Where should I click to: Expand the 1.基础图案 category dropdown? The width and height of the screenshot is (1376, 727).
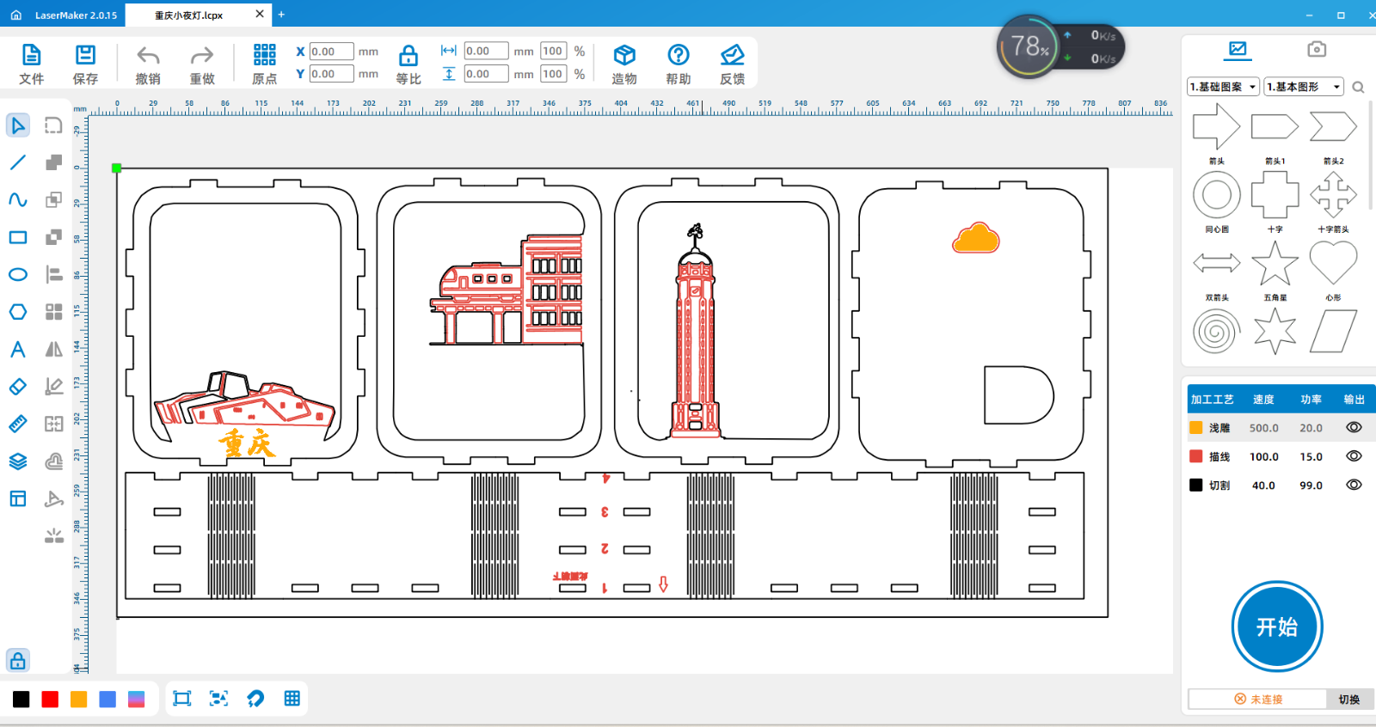[1224, 87]
